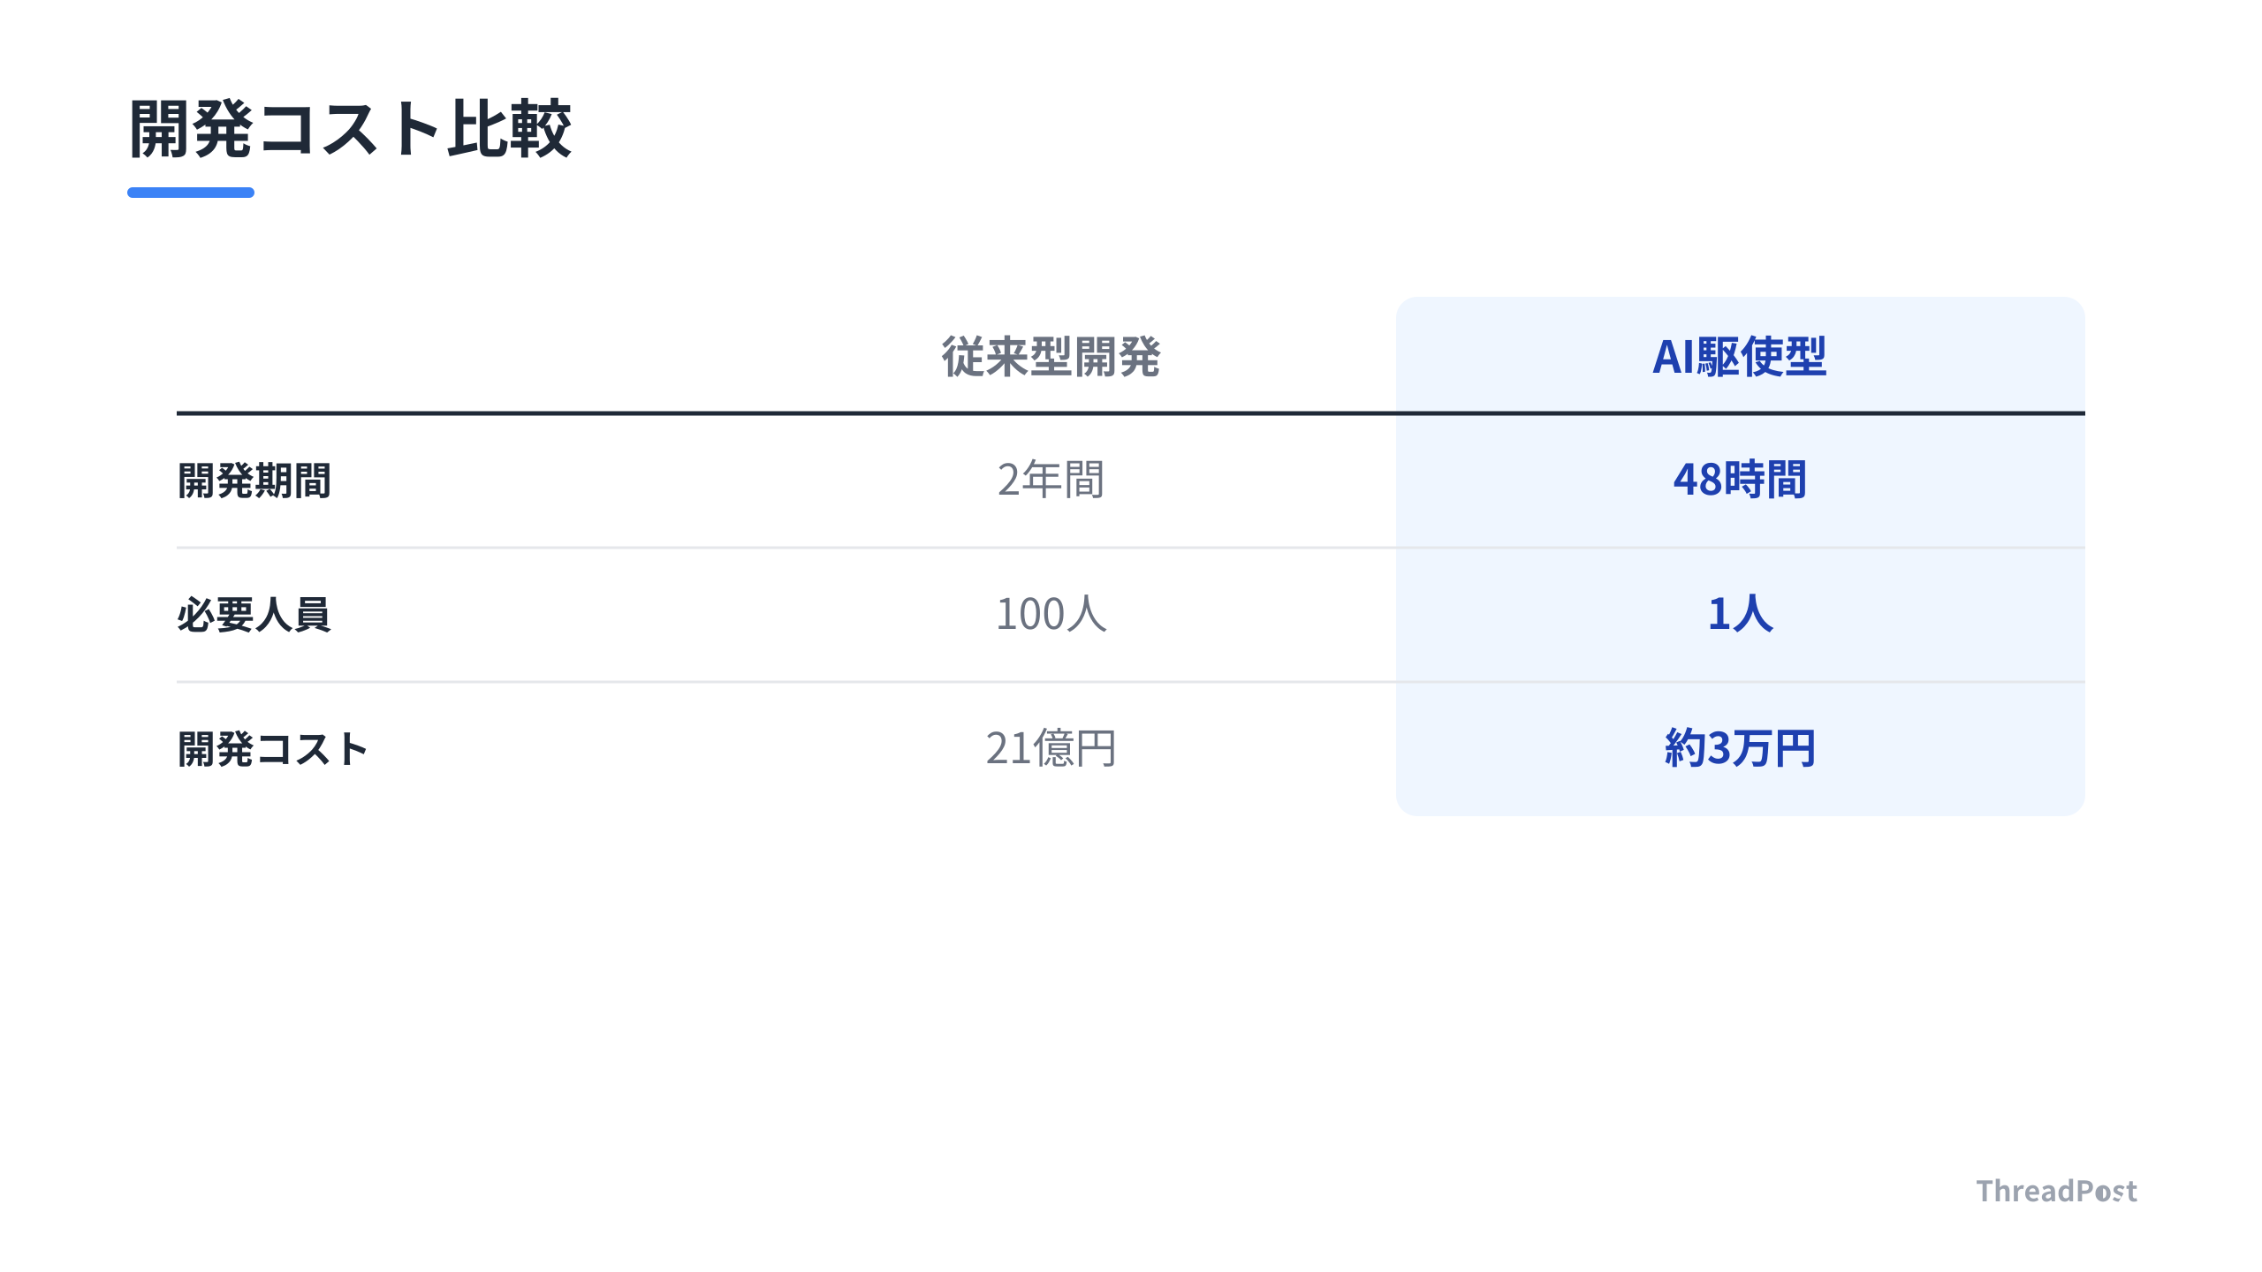Click the 必要人員 row label
This screenshot has width=2262, height=1272.
coord(254,615)
